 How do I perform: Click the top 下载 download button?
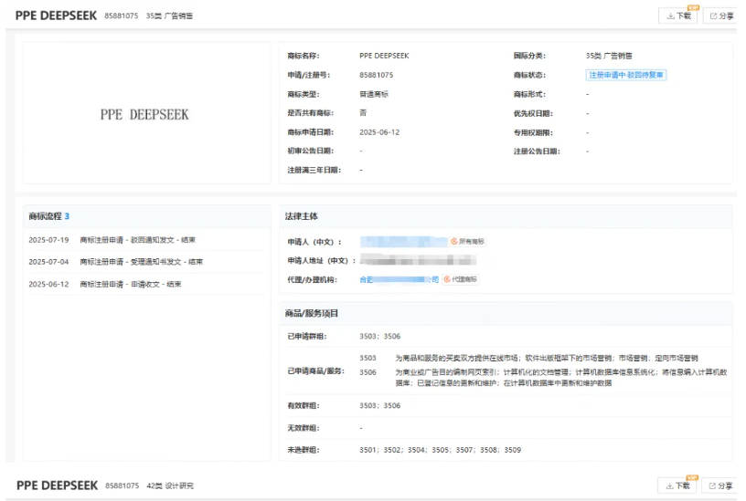pos(678,16)
